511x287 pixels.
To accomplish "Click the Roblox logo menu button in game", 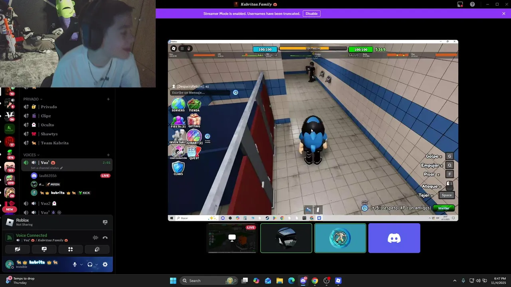I will tap(174, 49).
